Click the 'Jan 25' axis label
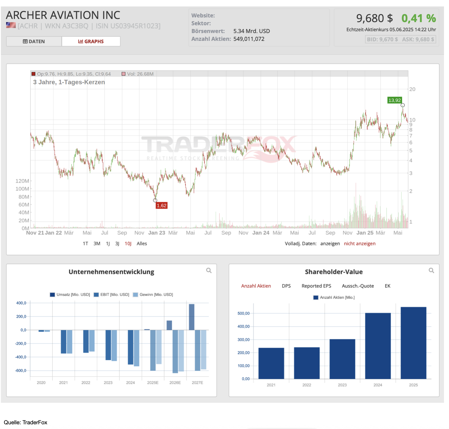 [x=365, y=233]
